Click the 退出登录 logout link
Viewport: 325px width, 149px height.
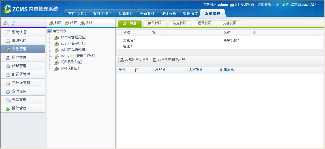[x=264, y=5]
